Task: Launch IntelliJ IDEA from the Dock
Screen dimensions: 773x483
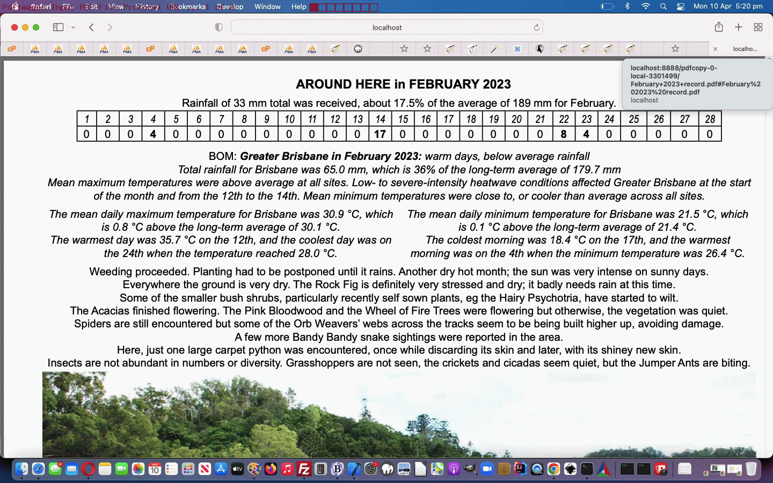Action: 520,469
